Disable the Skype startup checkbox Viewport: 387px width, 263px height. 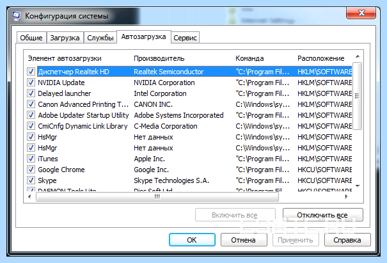(x=31, y=180)
